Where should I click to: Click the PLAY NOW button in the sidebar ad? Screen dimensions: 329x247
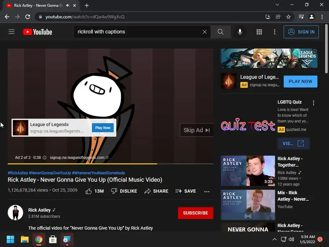pos(300,81)
